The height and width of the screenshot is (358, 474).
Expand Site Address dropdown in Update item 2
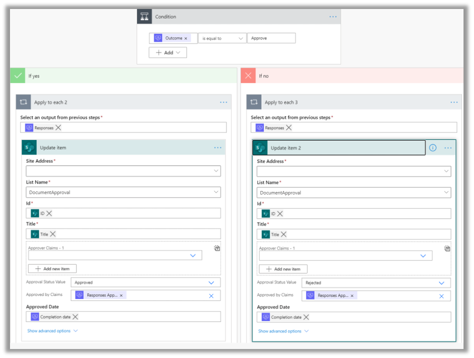[x=446, y=171]
